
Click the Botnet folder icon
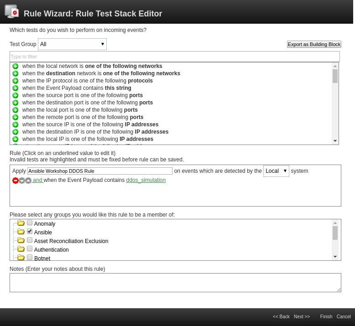21,258
